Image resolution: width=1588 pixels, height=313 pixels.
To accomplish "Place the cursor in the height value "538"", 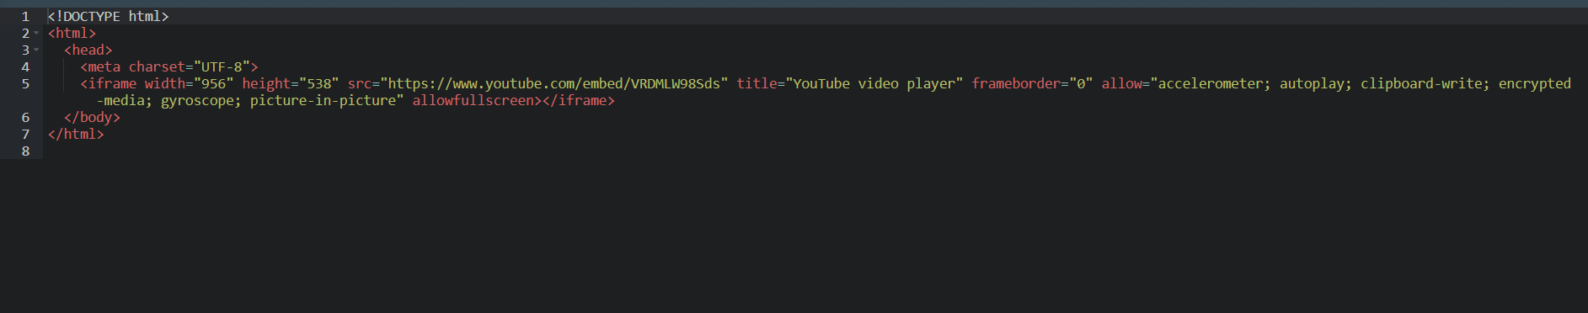I will coord(319,83).
